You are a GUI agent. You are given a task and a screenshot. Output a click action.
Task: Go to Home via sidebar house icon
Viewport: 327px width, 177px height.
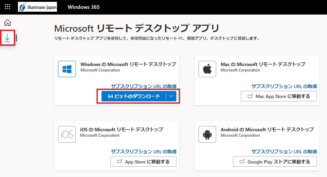[8, 23]
